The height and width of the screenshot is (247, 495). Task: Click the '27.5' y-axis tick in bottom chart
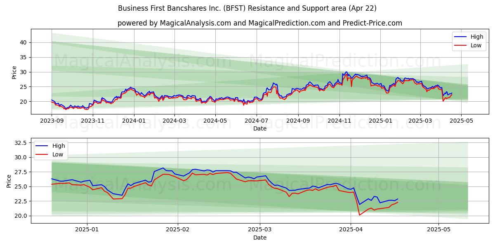(x=21, y=172)
